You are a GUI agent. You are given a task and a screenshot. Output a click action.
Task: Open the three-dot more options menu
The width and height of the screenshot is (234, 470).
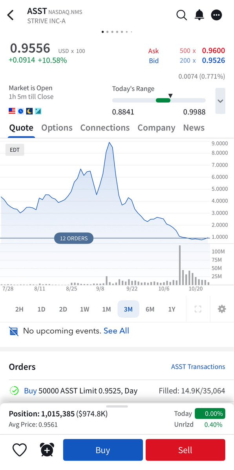click(217, 15)
